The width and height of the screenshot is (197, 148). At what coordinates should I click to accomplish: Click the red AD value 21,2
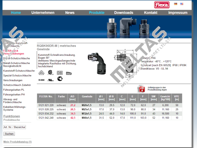pyautogui.click(x=73, y=105)
